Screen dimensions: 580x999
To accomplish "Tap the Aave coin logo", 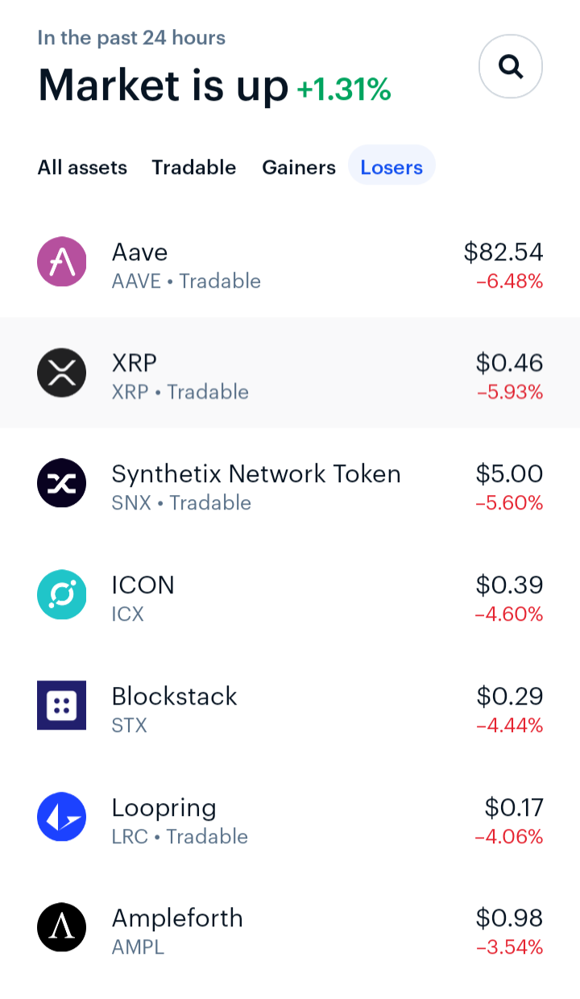I will click(62, 262).
